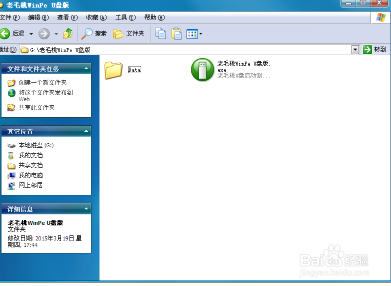Select the Data folder icon
Viewport: 391px width, 286px height.
click(113, 70)
